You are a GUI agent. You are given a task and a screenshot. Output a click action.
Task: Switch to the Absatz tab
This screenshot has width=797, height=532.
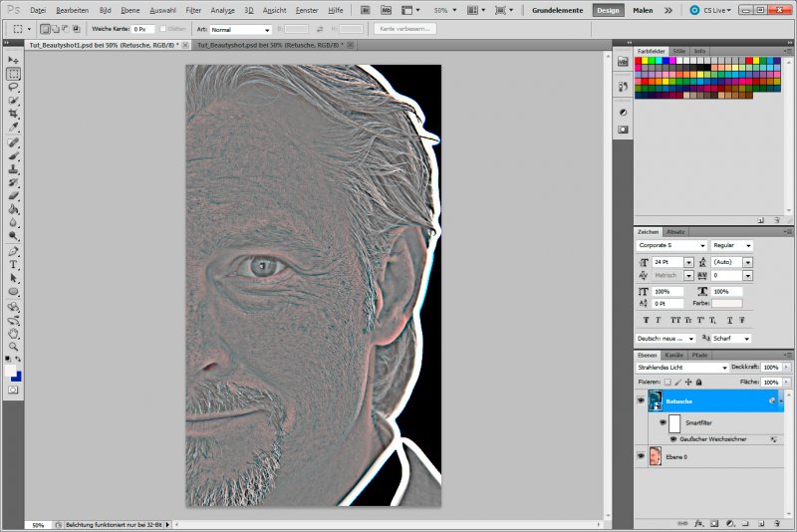pos(675,232)
